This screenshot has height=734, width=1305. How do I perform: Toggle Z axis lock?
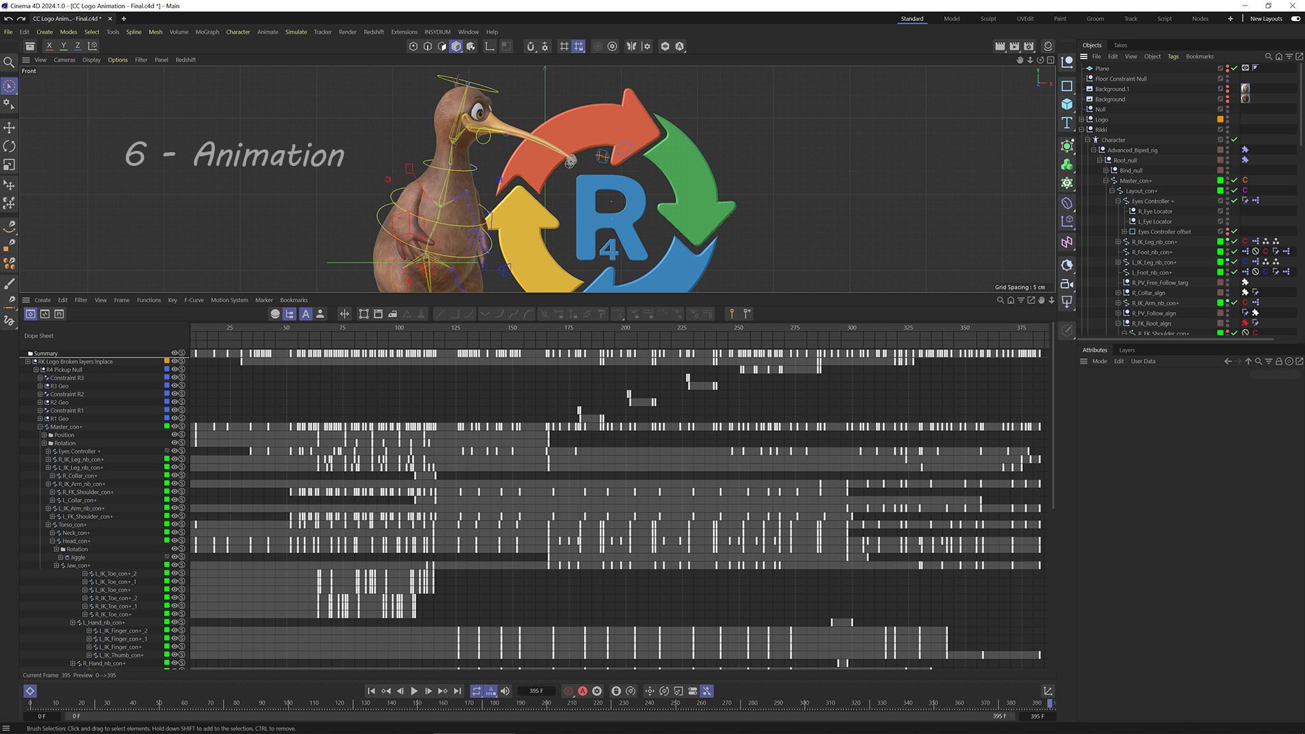click(x=77, y=46)
